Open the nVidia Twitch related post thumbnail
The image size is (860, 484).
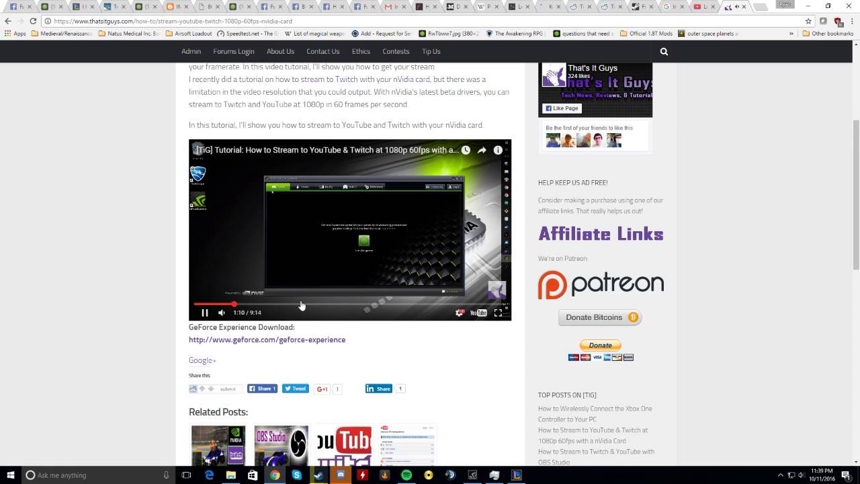point(218,445)
